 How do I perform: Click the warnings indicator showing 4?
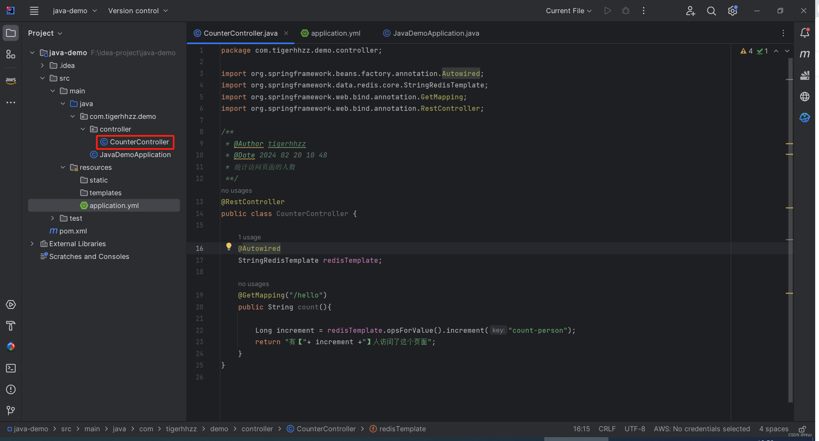(746, 51)
